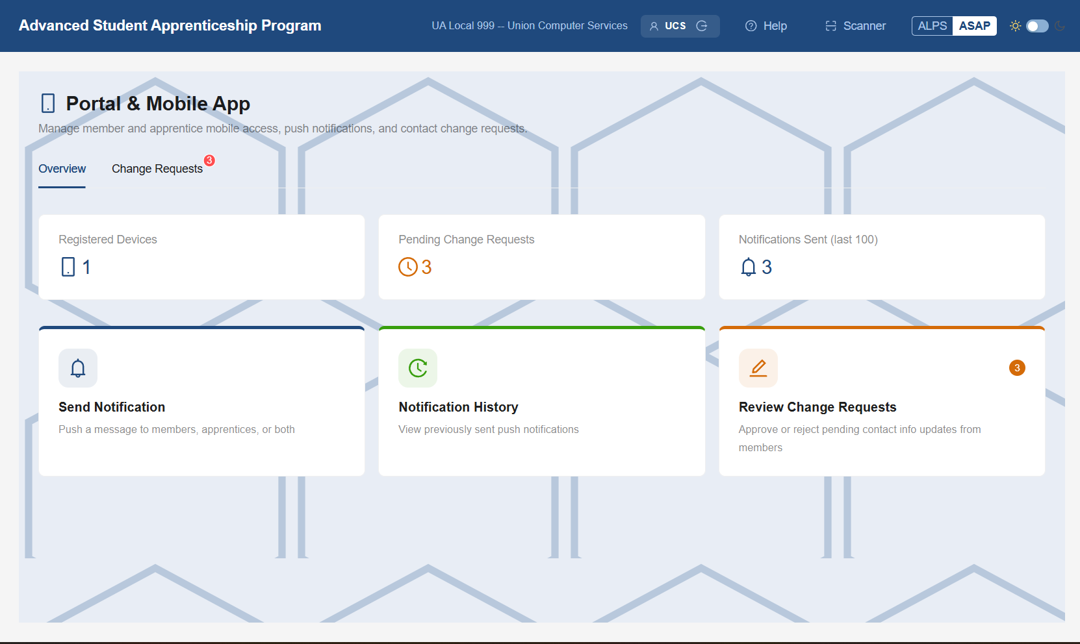Click UA Local 999 organization name
Image resolution: width=1080 pixels, height=644 pixels.
click(x=530, y=26)
